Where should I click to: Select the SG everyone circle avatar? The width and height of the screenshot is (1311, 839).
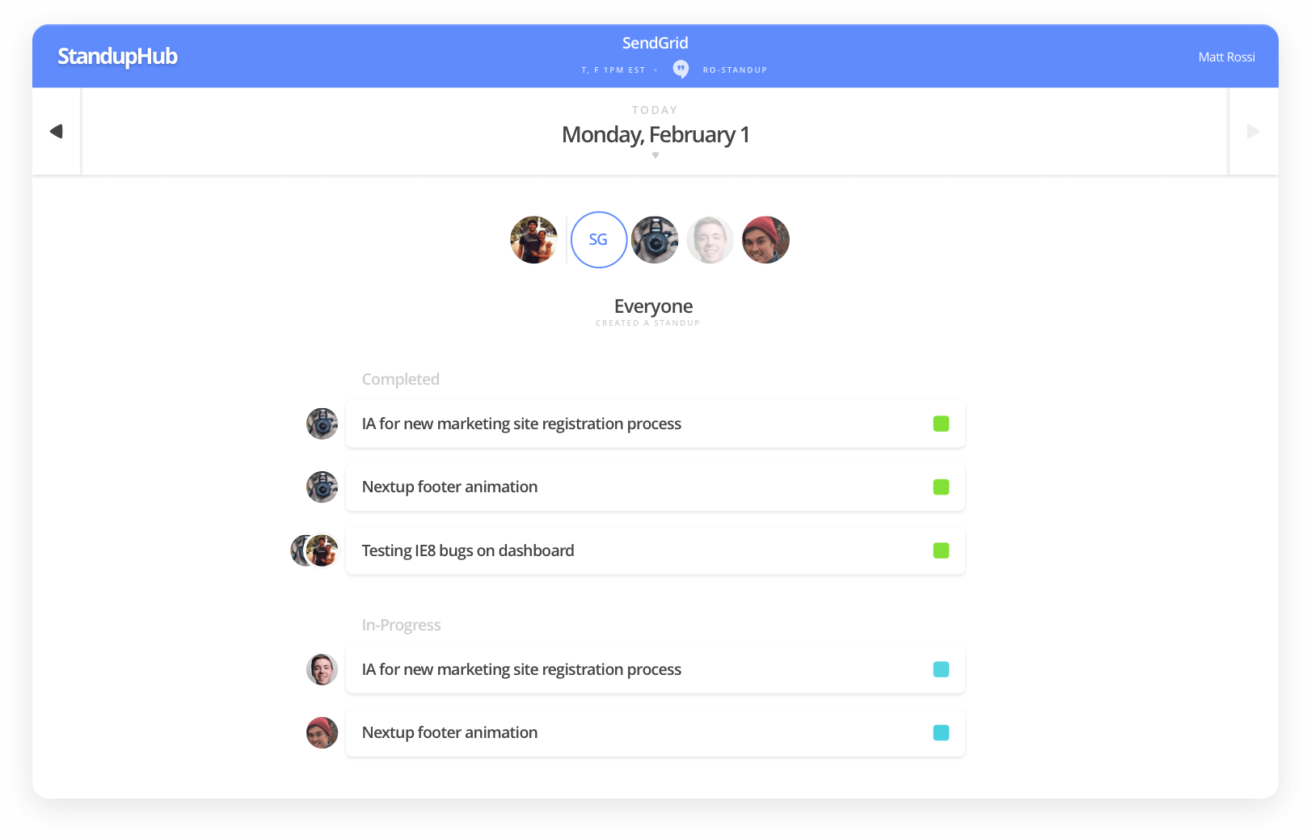click(x=598, y=240)
